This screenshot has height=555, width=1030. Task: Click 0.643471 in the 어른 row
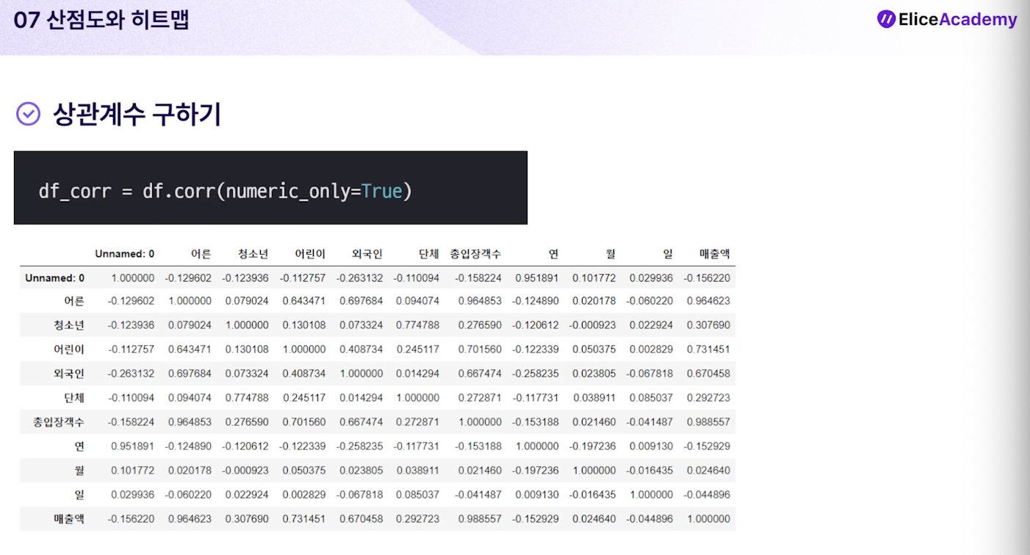304,301
